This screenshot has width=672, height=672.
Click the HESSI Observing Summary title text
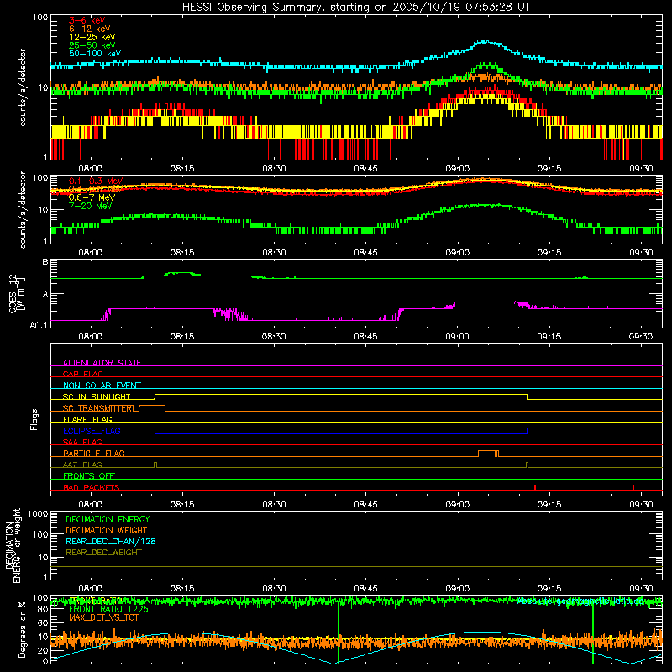(355, 8)
